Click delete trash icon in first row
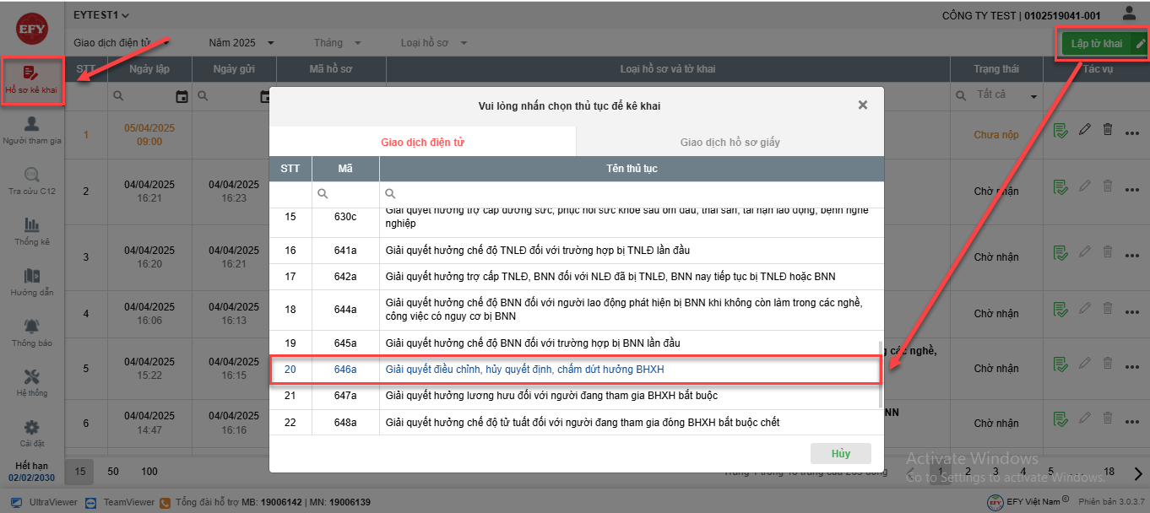The height and width of the screenshot is (513, 1150). coord(1108,130)
